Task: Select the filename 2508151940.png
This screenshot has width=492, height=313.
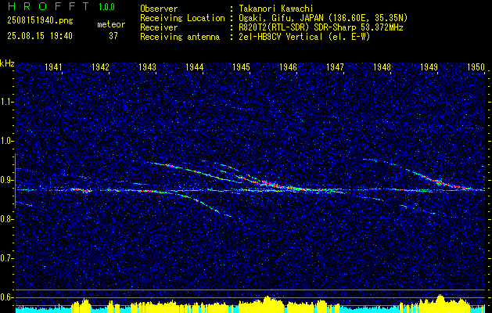Action: pyautogui.click(x=40, y=21)
